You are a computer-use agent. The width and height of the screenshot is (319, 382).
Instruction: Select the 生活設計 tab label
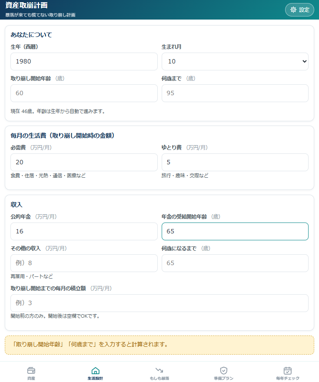click(95, 379)
